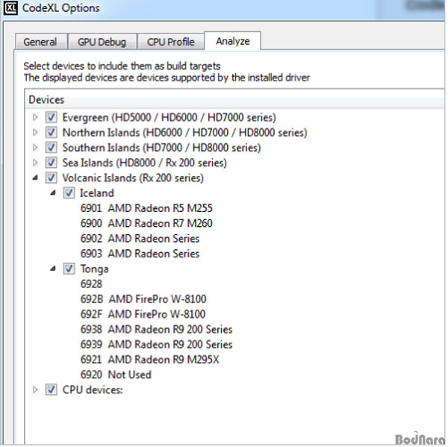This screenshot has width=448, height=447.
Task: Select 6902 AMD Radeon Series row
Action: point(140,239)
